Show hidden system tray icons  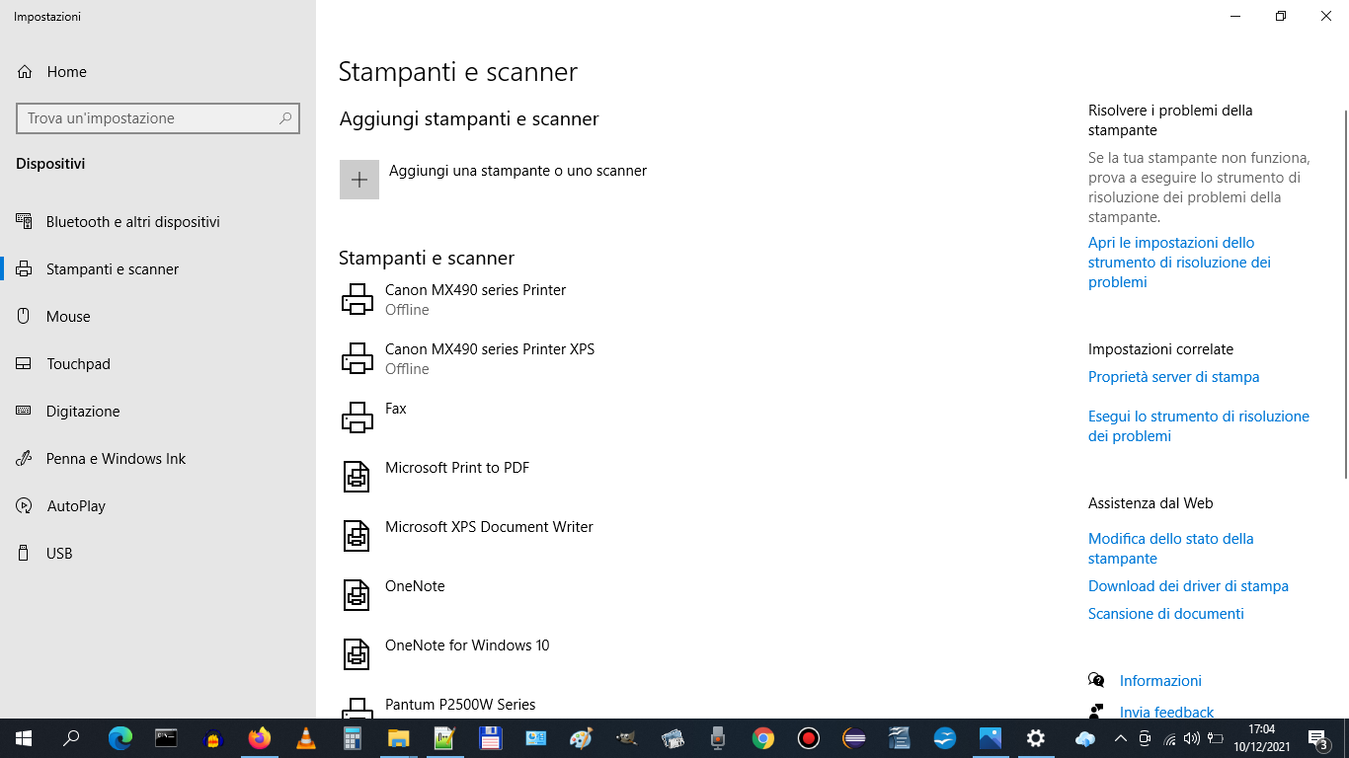[1120, 738]
